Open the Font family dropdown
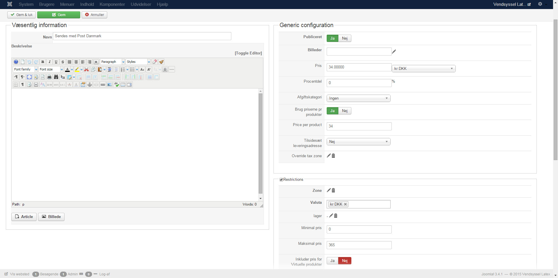The height and width of the screenshot is (278, 558). [25, 69]
